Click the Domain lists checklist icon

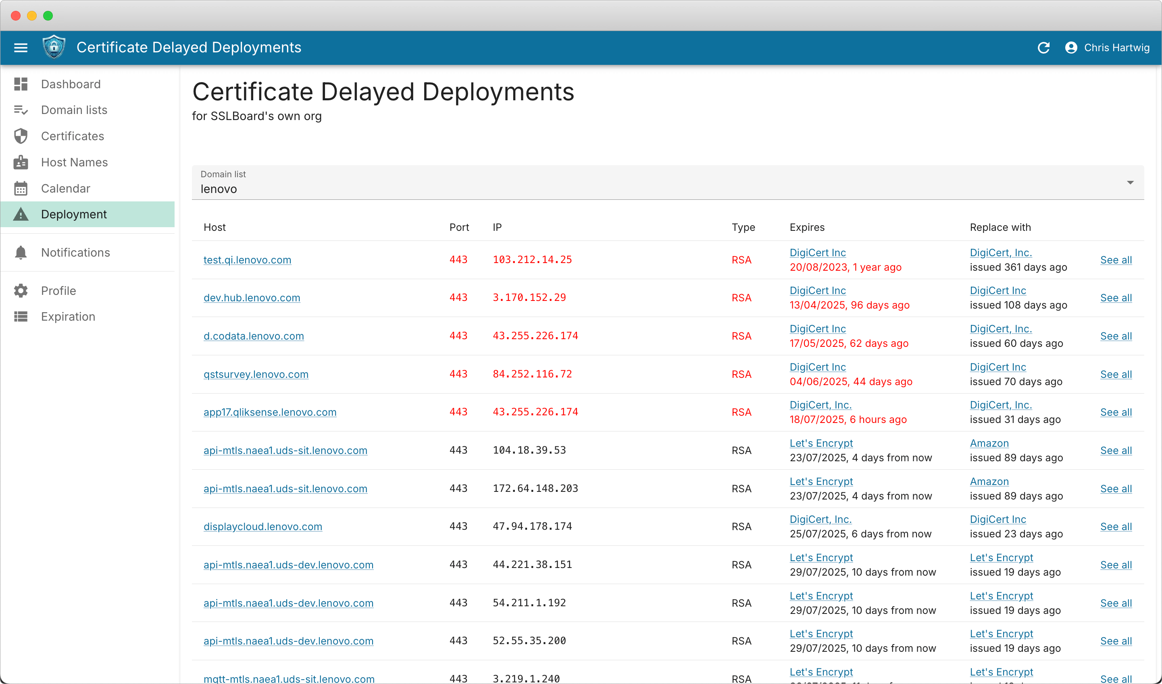tap(21, 110)
